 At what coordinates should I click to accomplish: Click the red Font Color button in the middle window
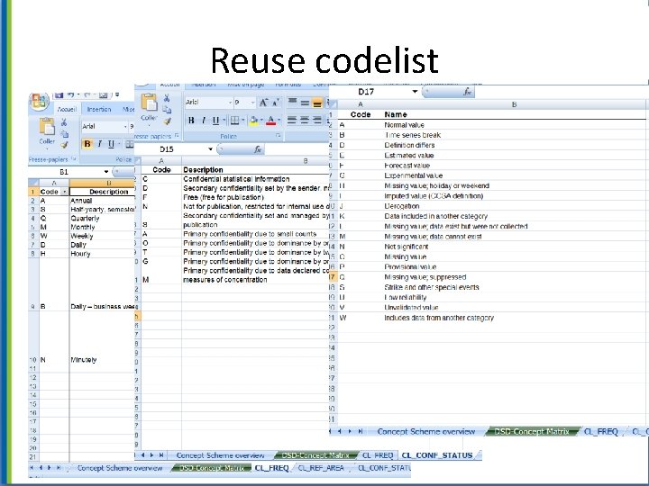tap(270, 121)
